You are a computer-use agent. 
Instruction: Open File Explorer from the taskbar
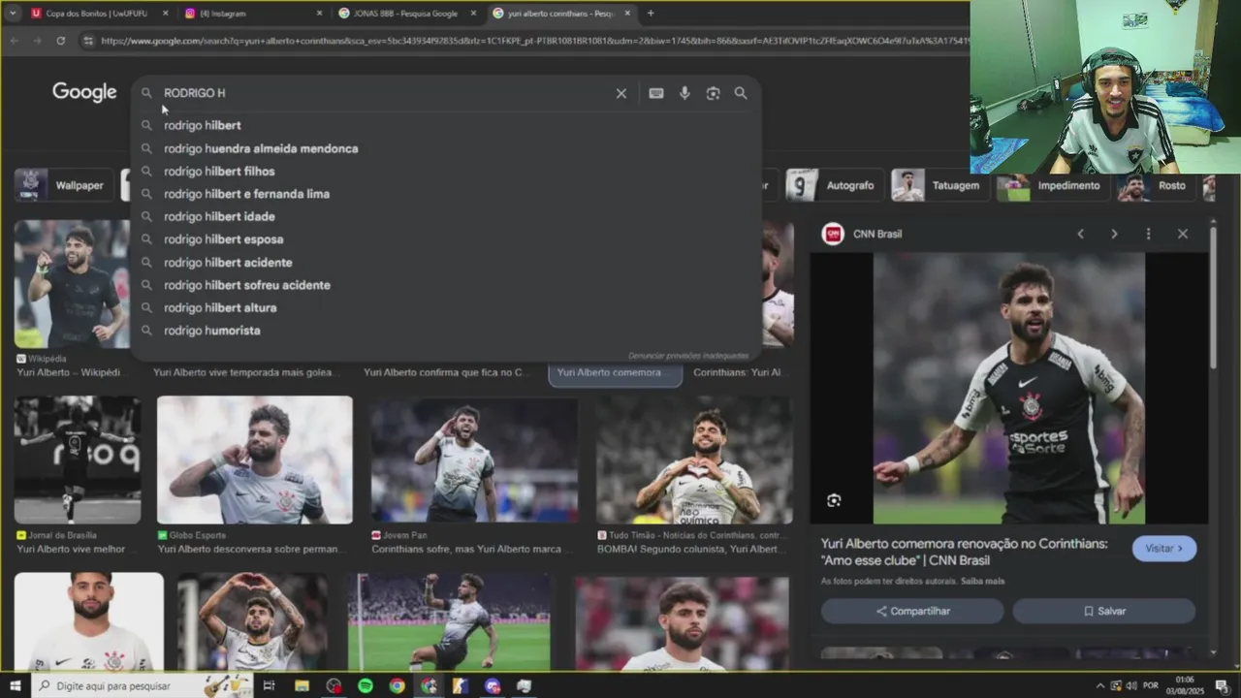tap(302, 685)
